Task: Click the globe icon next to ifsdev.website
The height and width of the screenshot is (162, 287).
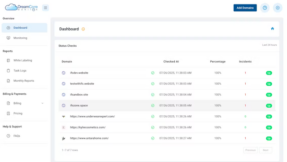Action: tap(64, 73)
